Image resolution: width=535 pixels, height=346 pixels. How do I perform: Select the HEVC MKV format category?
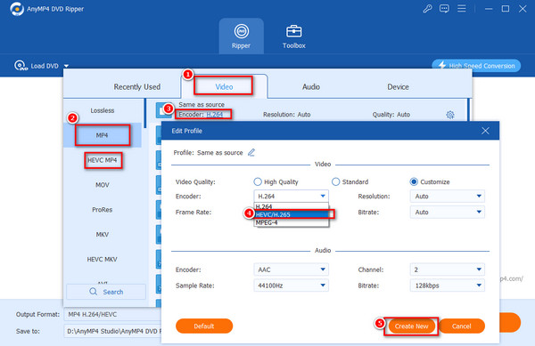[x=103, y=259]
